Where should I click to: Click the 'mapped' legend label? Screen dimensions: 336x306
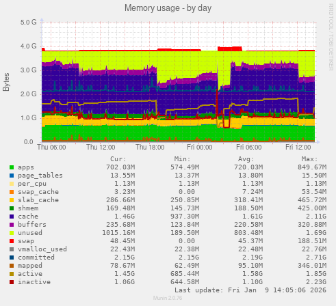[x=30, y=266]
